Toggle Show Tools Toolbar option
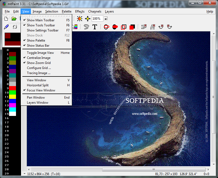The height and width of the screenshot is (178, 218). (46, 25)
